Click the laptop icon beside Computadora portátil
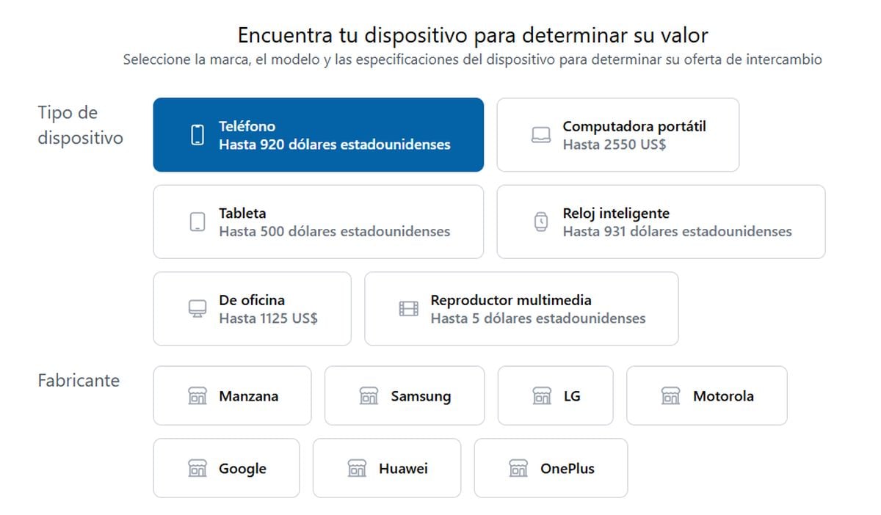Viewport: 881px width, 515px height. (540, 134)
